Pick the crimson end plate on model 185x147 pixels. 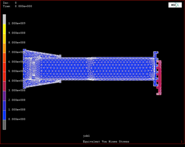[x=159, y=78]
